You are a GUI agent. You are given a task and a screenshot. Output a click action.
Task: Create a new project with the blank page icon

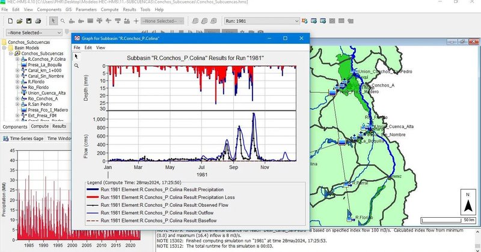click(x=10, y=21)
